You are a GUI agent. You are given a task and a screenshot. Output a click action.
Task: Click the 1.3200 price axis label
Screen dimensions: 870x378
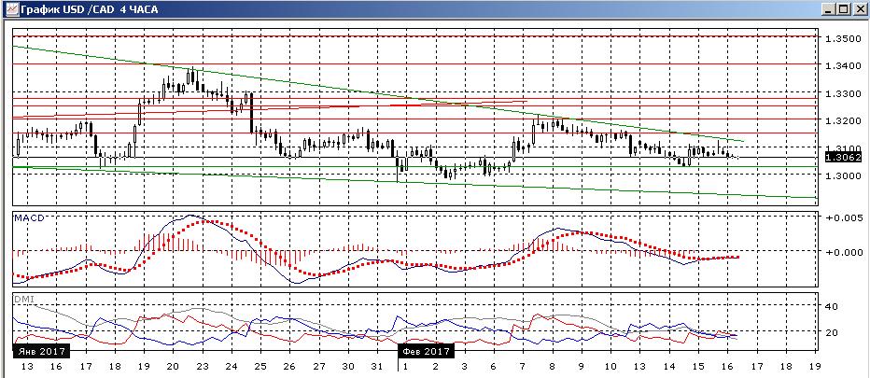click(843, 120)
